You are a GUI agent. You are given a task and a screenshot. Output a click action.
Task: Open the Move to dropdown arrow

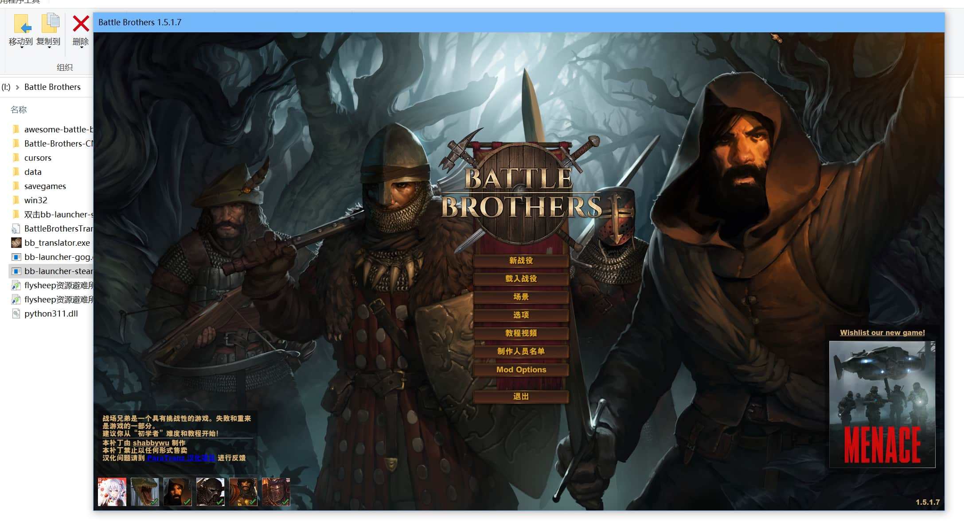tap(22, 47)
